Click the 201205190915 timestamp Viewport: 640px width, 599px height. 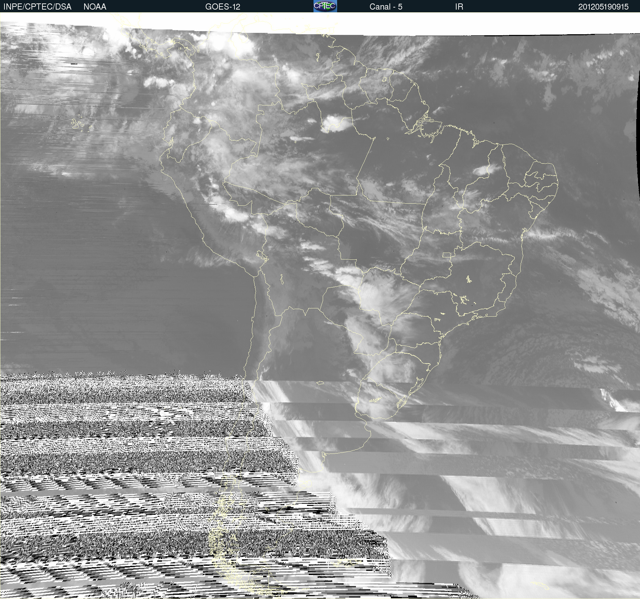[603, 7]
